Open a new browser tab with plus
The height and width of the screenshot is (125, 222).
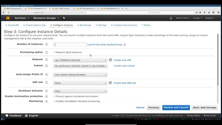[126, 8]
